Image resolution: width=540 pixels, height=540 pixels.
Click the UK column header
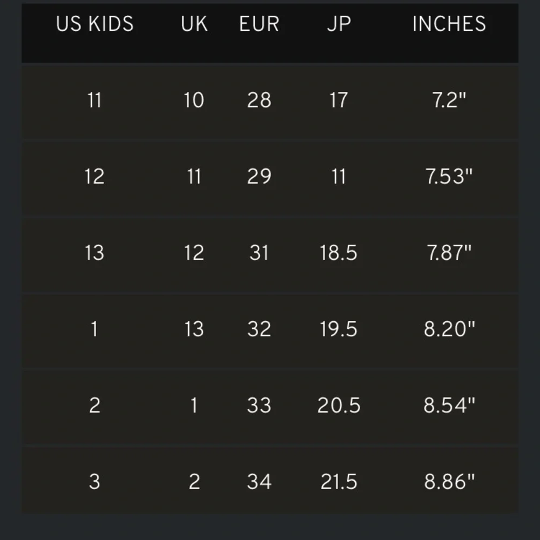pos(194,24)
